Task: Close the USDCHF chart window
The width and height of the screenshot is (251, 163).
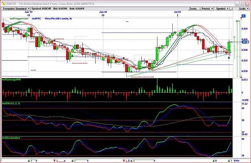Action: tap(247, 4)
